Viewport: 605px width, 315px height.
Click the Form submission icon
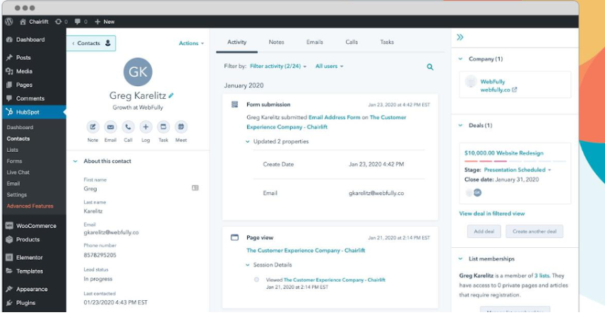[234, 105]
